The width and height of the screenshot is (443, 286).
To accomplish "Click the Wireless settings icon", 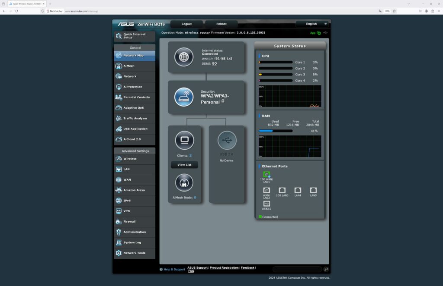I will point(119,159).
